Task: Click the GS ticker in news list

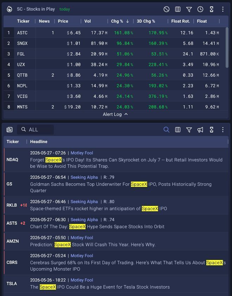Action: [9, 184]
